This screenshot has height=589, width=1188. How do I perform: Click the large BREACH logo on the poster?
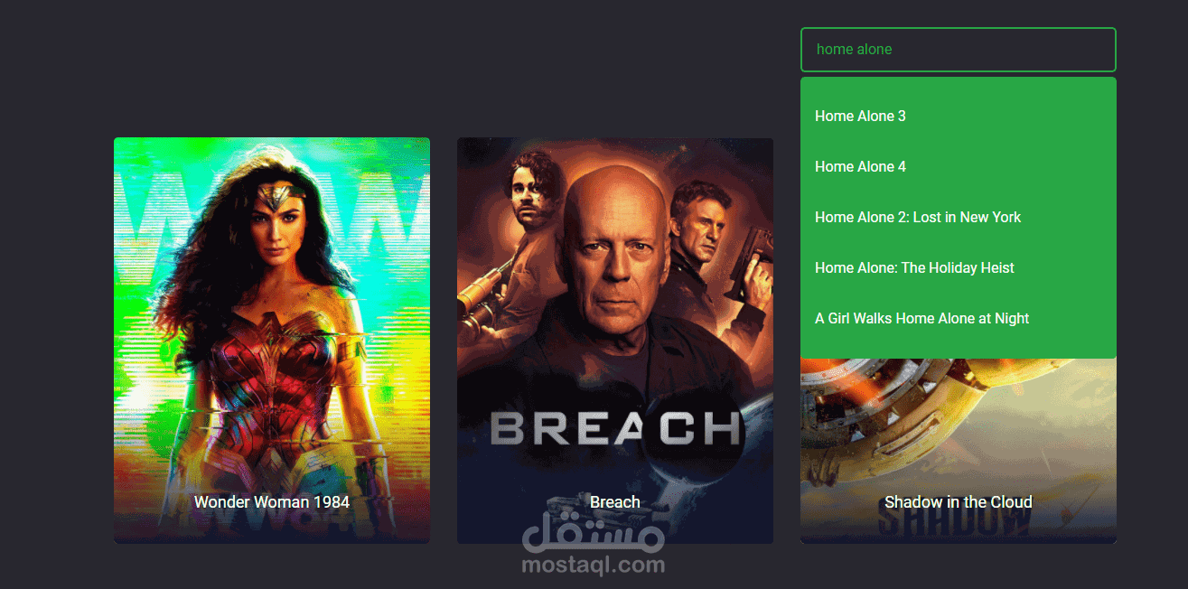point(615,428)
